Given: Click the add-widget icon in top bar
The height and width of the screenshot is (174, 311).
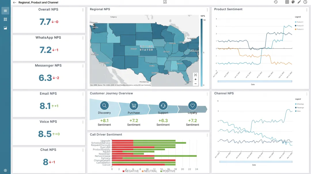Looking at the screenshot, I should [165, 2].
